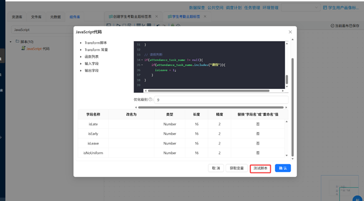
Task: Close the 创建学生考勤主题标签表 tab
Action: (156, 16)
